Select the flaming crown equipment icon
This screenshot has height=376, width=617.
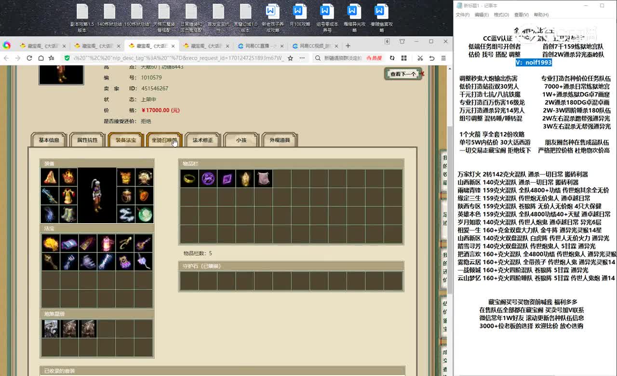tap(69, 177)
